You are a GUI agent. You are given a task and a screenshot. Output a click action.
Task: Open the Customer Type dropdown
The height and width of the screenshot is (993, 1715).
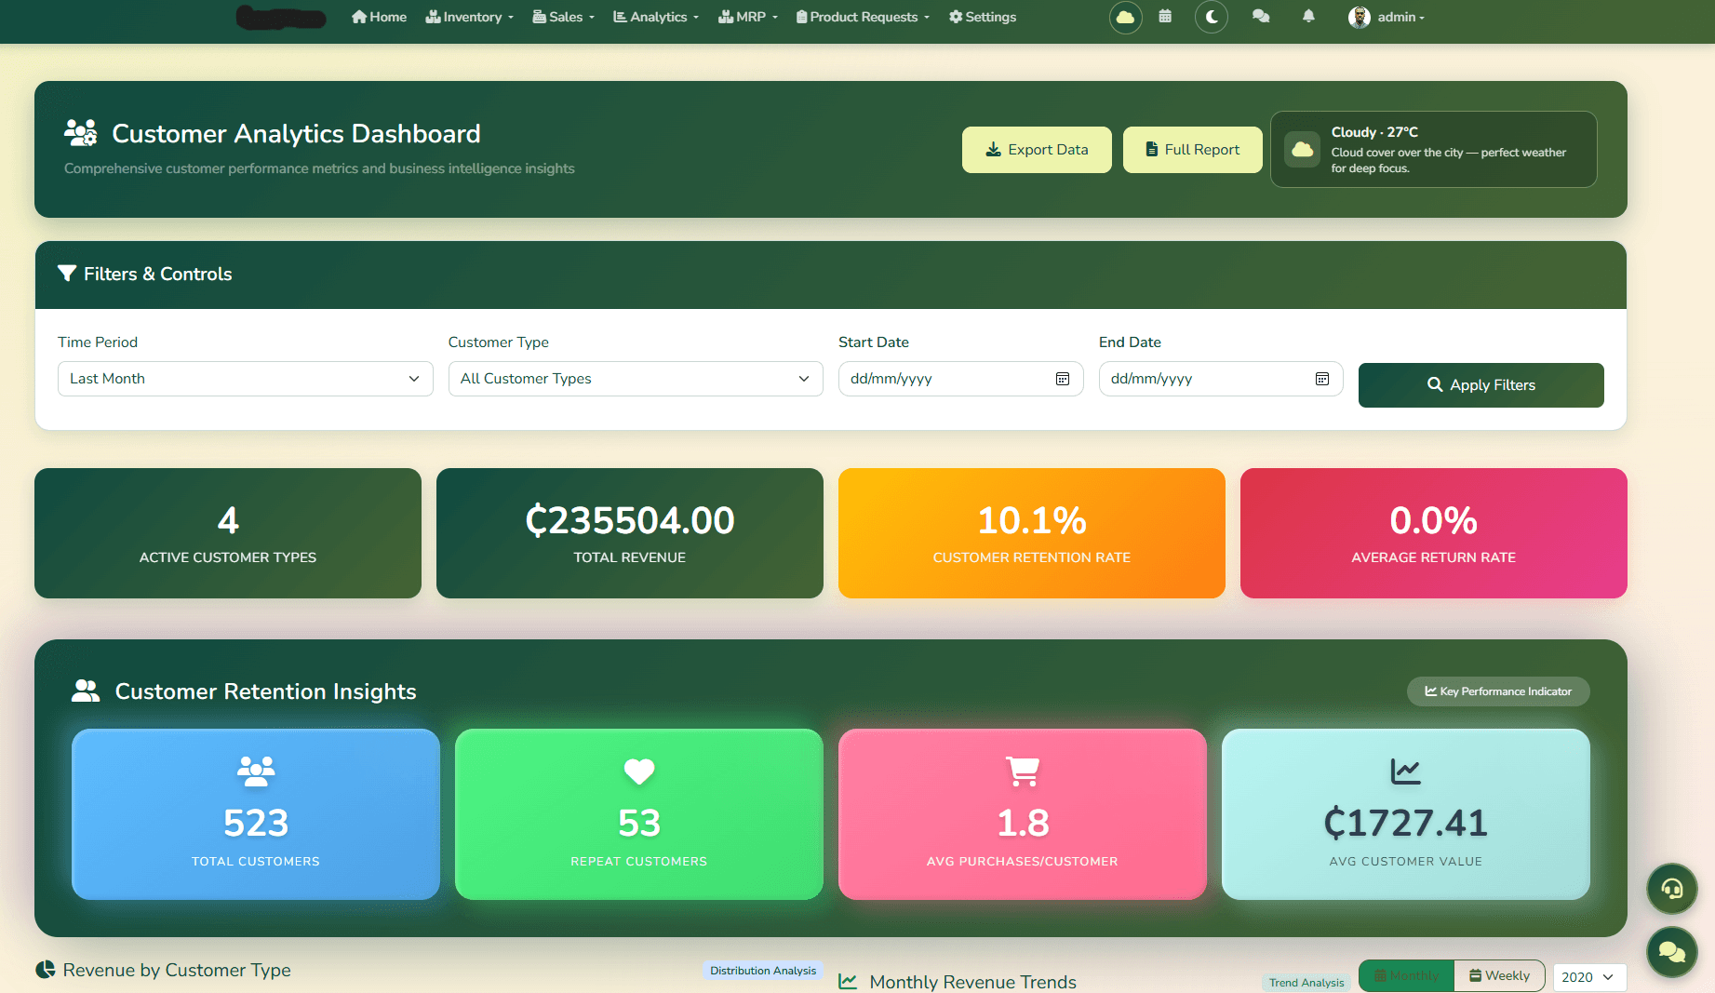[636, 379]
